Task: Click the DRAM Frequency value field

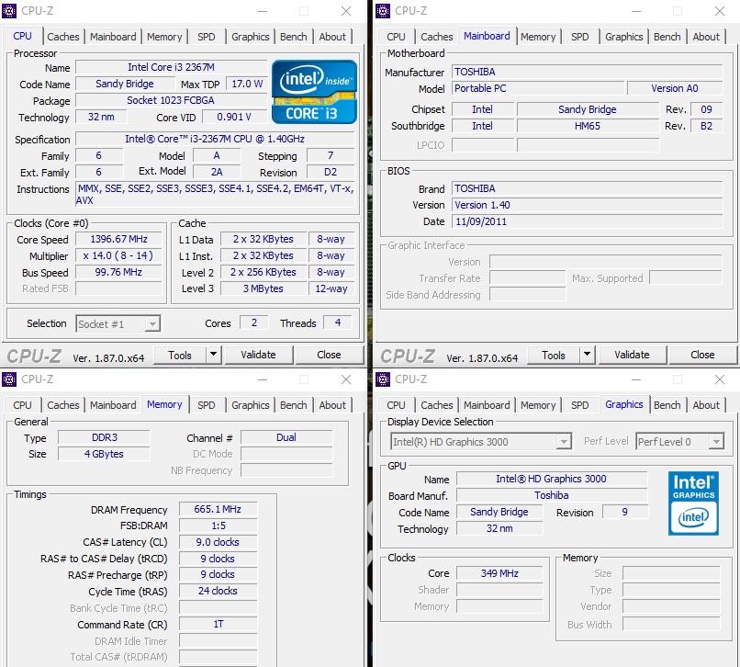Action: coord(218,509)
